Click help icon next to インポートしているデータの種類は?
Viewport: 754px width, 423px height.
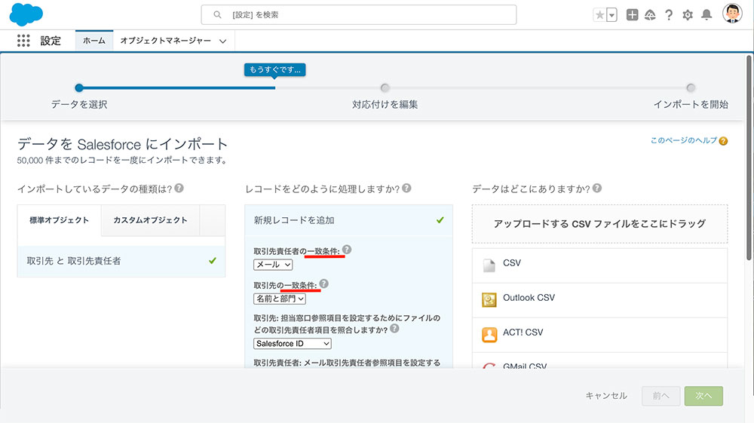(x=179, y=188)
